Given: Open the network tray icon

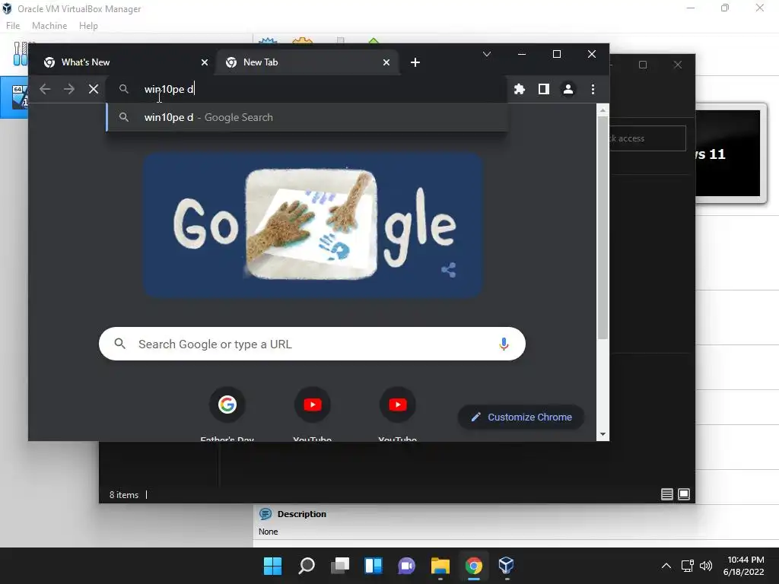Looking at the screenshot, I should click(x=688, y=566).
